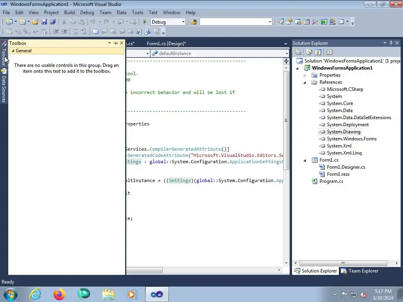Open the Find combo box dropdown arrow

(x=270, y=22)
